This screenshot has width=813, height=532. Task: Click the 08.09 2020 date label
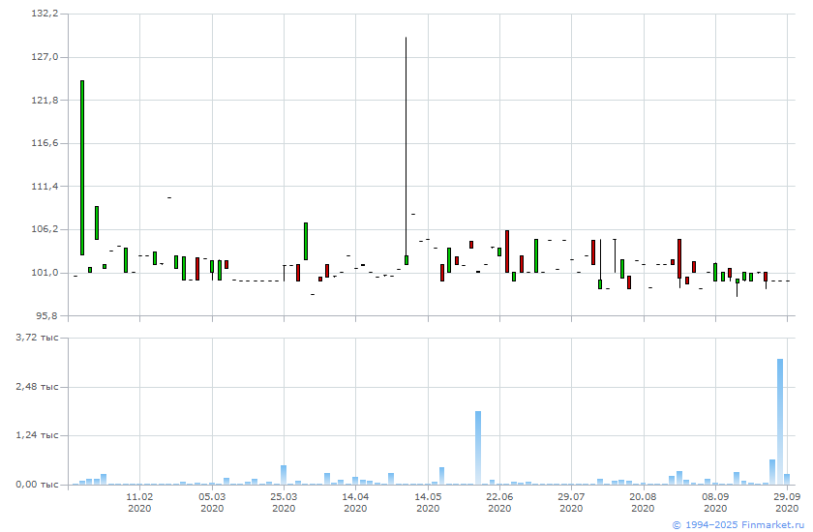pos(715,502)
